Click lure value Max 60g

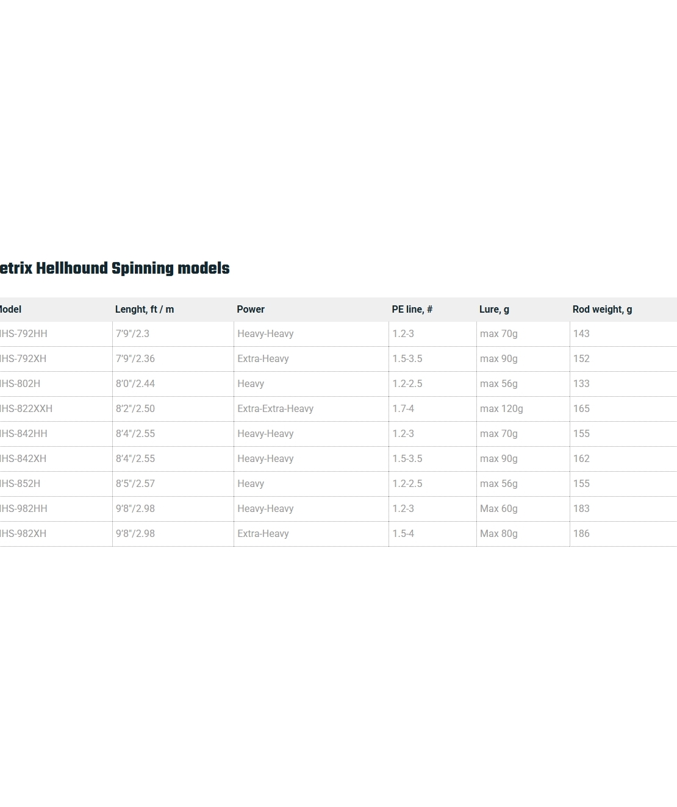pyautogui.click(x=499, y=509)
